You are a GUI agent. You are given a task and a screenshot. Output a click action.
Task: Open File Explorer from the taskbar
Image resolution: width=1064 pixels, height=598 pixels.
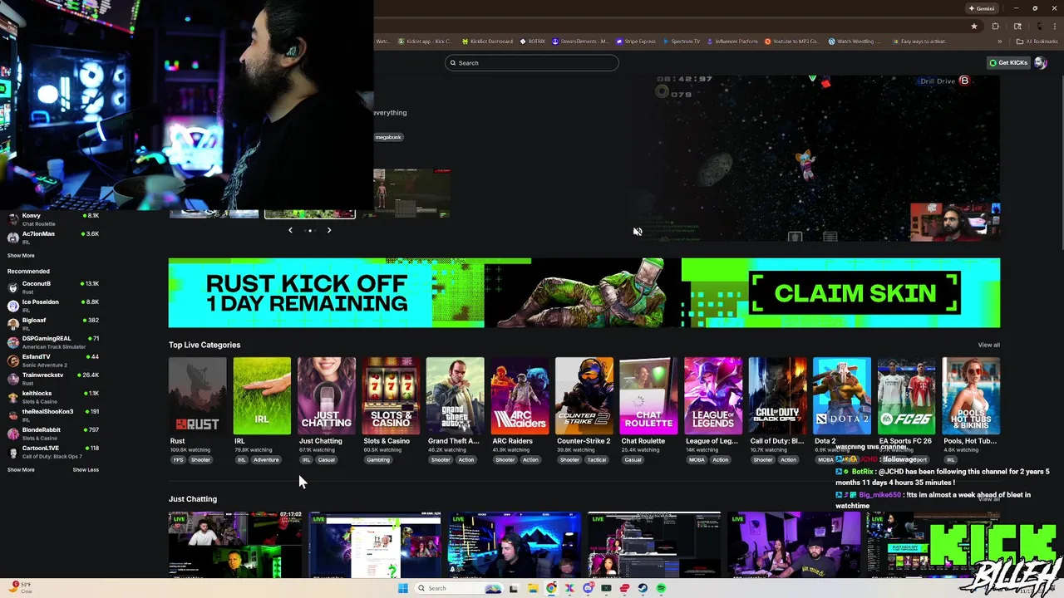pyautogui.click(x=533, y=588)
